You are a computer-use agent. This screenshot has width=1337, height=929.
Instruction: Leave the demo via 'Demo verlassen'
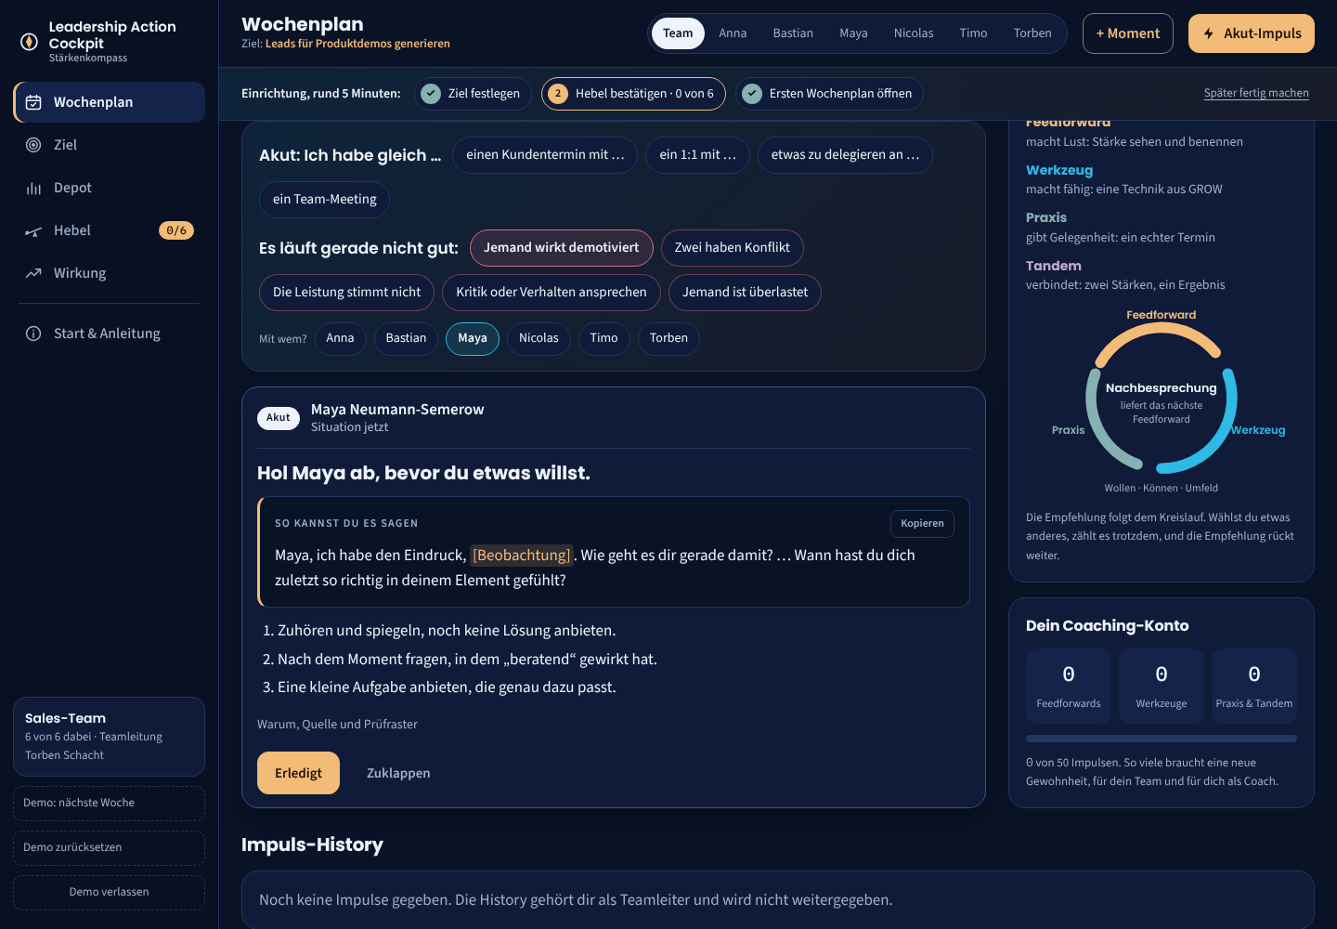(109, 893)
